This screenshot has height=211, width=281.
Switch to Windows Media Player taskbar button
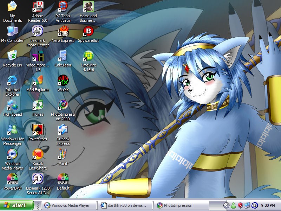coord(69,205)
